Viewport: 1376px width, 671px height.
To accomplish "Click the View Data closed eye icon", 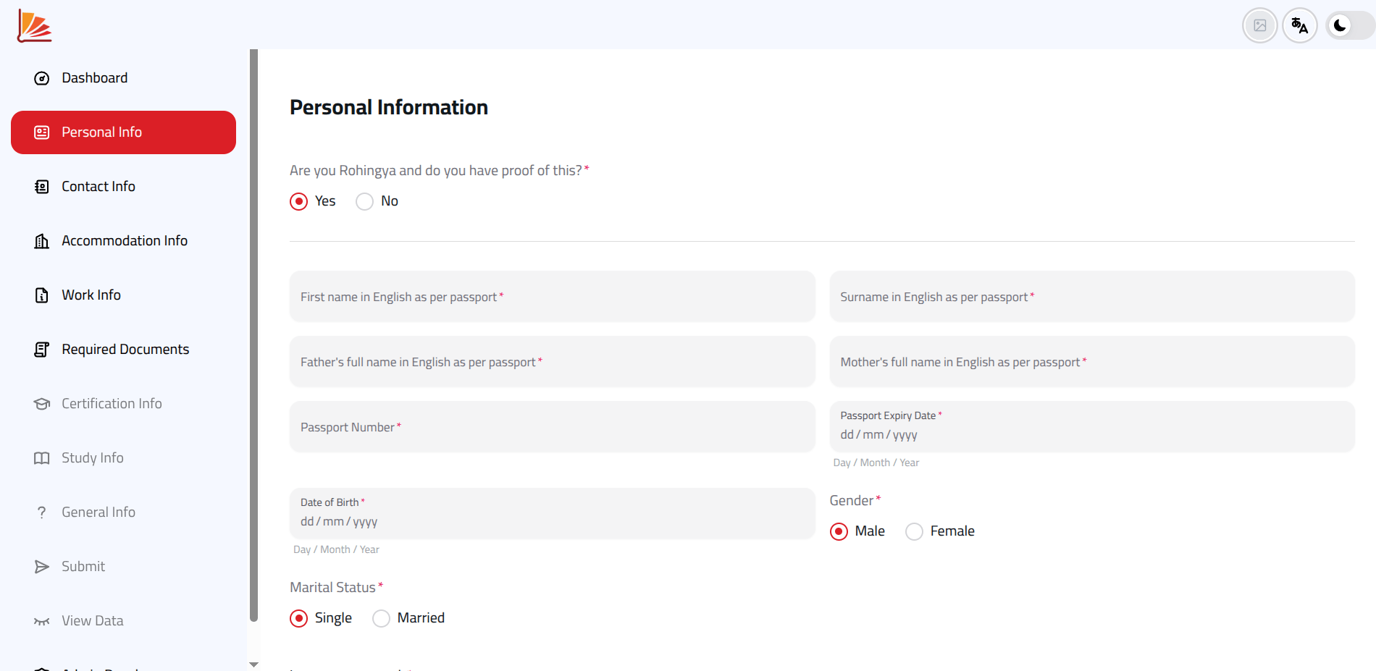I will (42, 621).
